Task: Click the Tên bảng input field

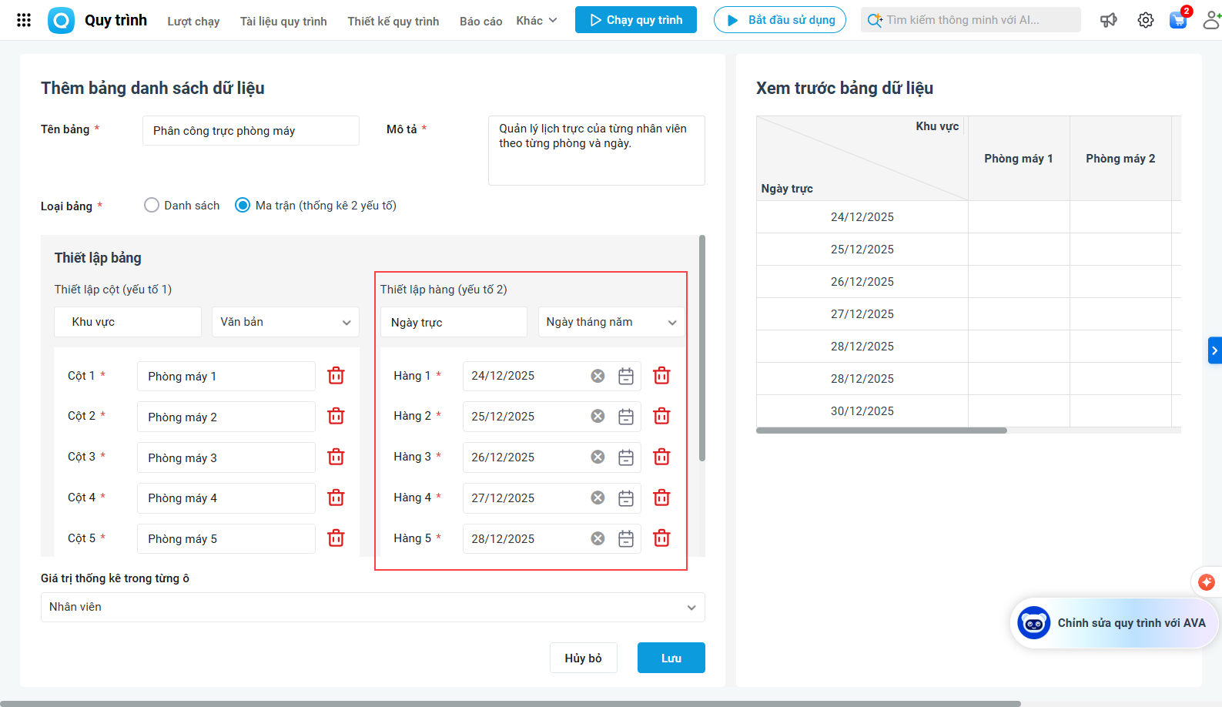Action: tap(250, 131)
